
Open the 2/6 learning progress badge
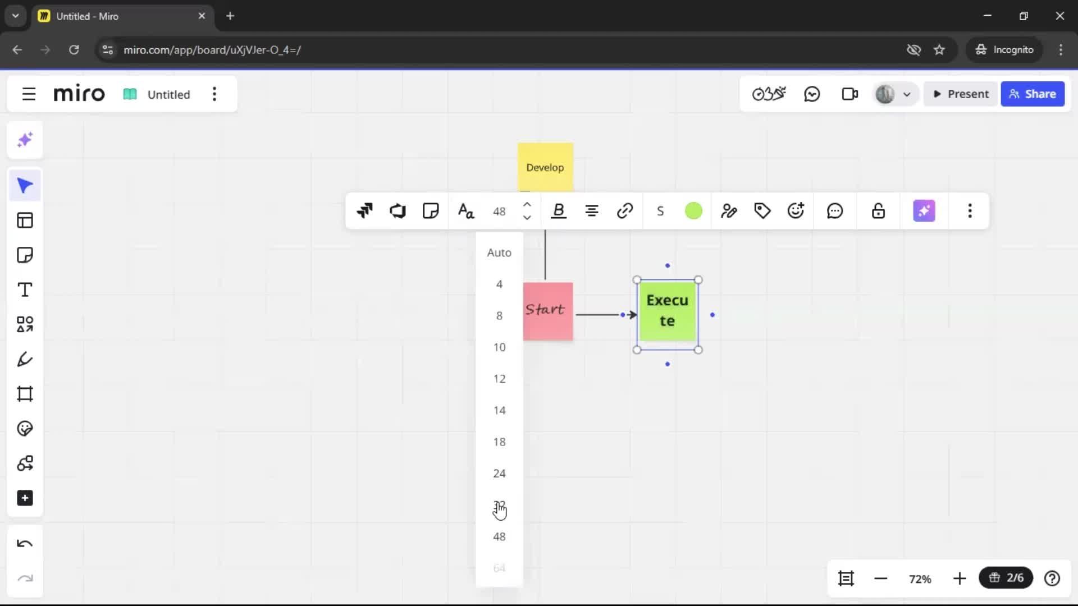tap(1006, 578)
